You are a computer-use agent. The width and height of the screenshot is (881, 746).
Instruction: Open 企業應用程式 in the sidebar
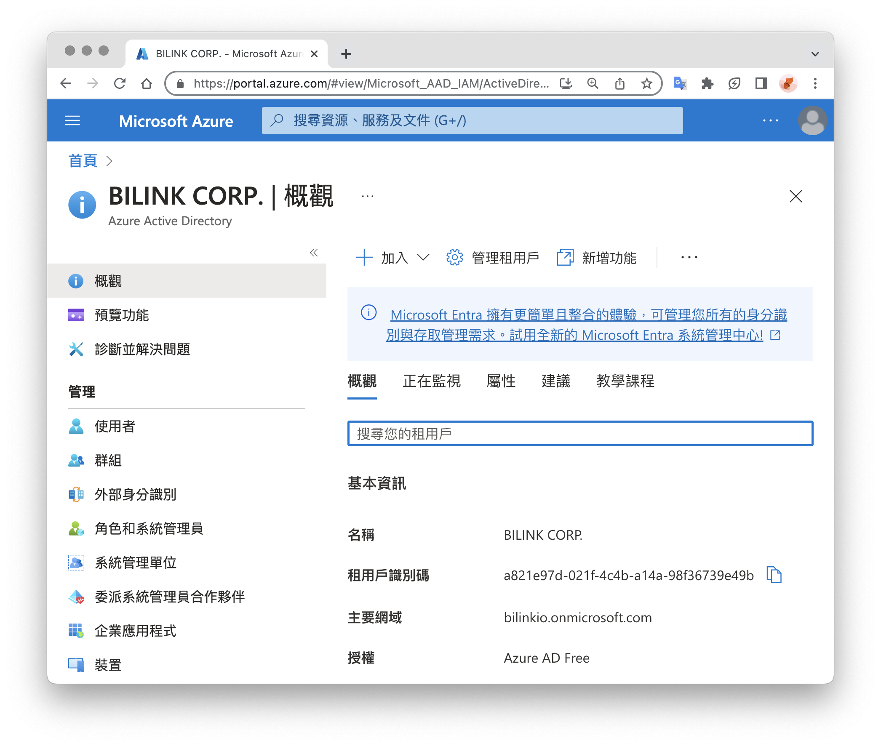point(135,631)
